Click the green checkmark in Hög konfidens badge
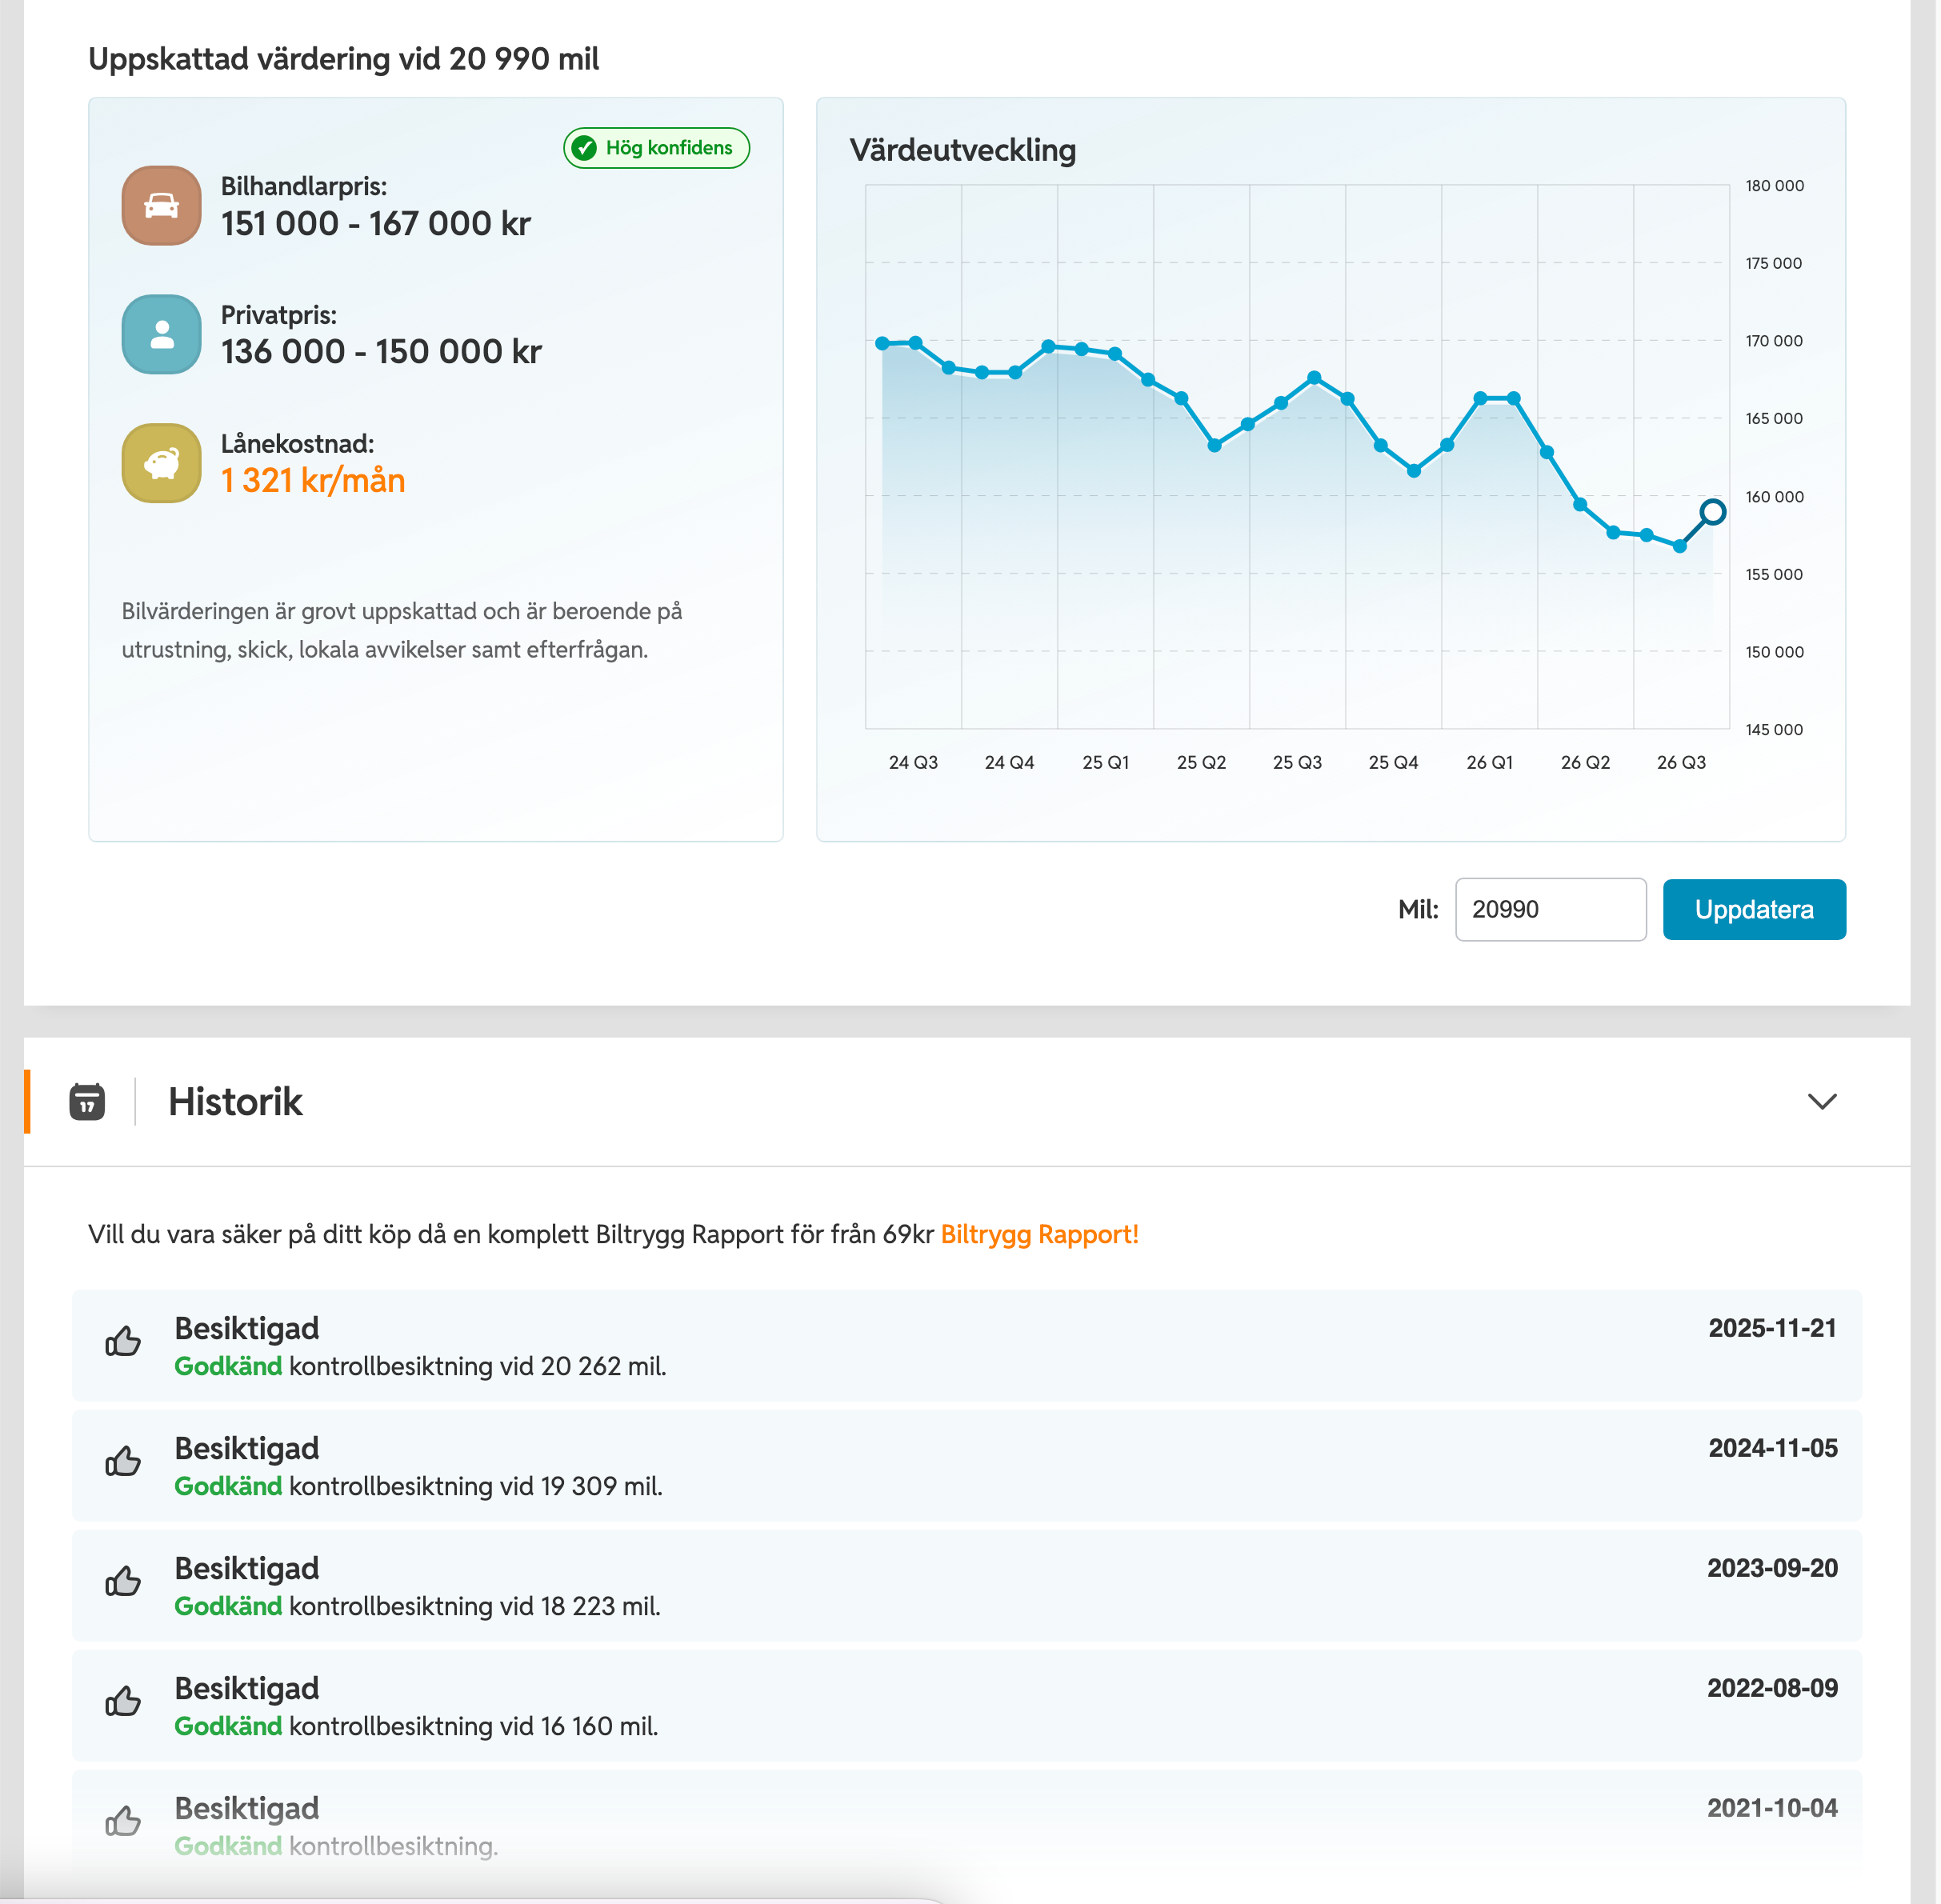Image resolution: width=1941 pixels, height=1904 pixels. [584, 148]
